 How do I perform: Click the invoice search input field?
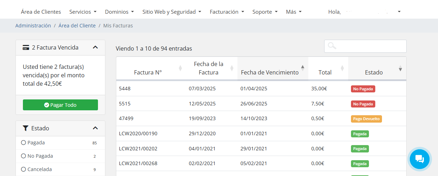click(x=370, y=46)
